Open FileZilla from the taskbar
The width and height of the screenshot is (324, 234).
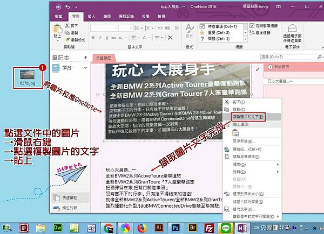[209, 228]
